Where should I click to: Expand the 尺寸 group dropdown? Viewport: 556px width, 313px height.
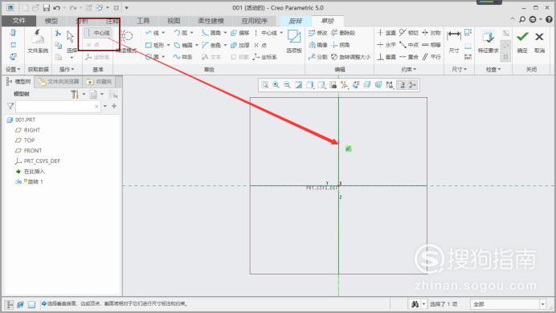[460, 69]
